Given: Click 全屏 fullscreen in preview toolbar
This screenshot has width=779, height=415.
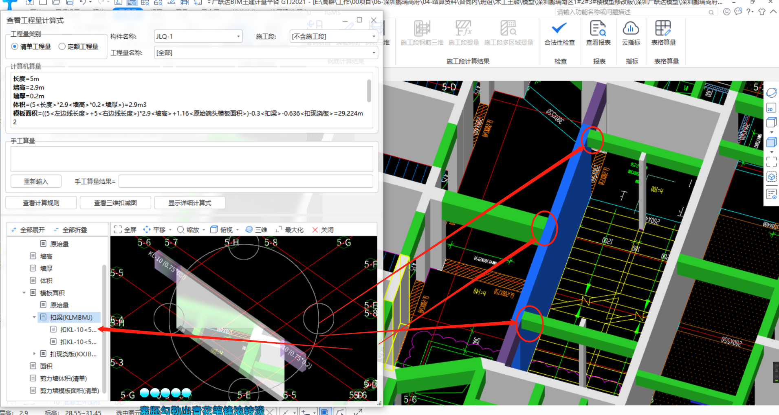Looking at the screenshot, I should [x=125, y=230].
